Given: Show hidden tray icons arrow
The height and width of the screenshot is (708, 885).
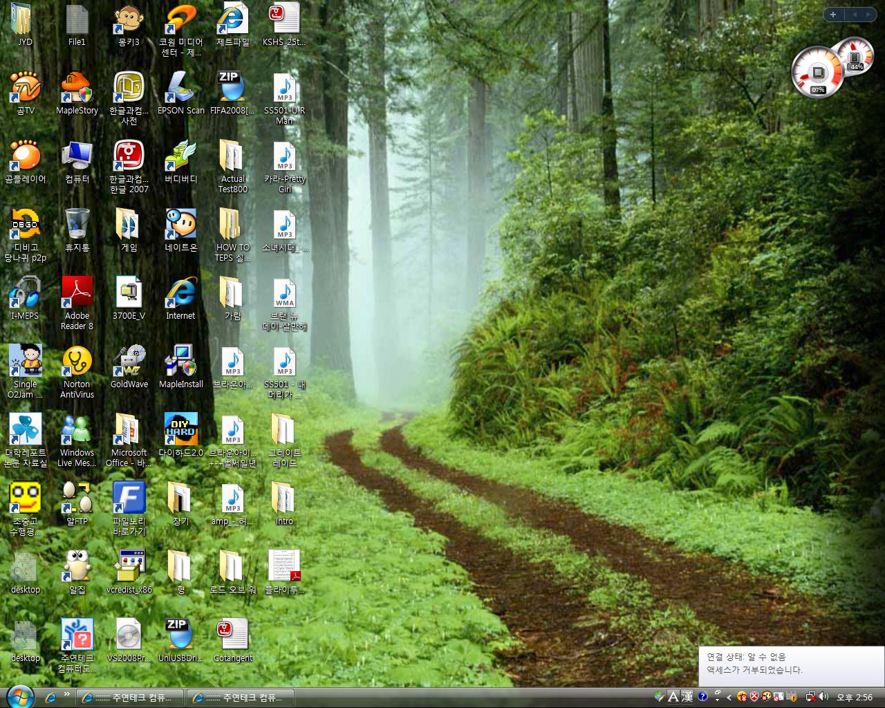Looking at the screenshot, I should 729,697.
